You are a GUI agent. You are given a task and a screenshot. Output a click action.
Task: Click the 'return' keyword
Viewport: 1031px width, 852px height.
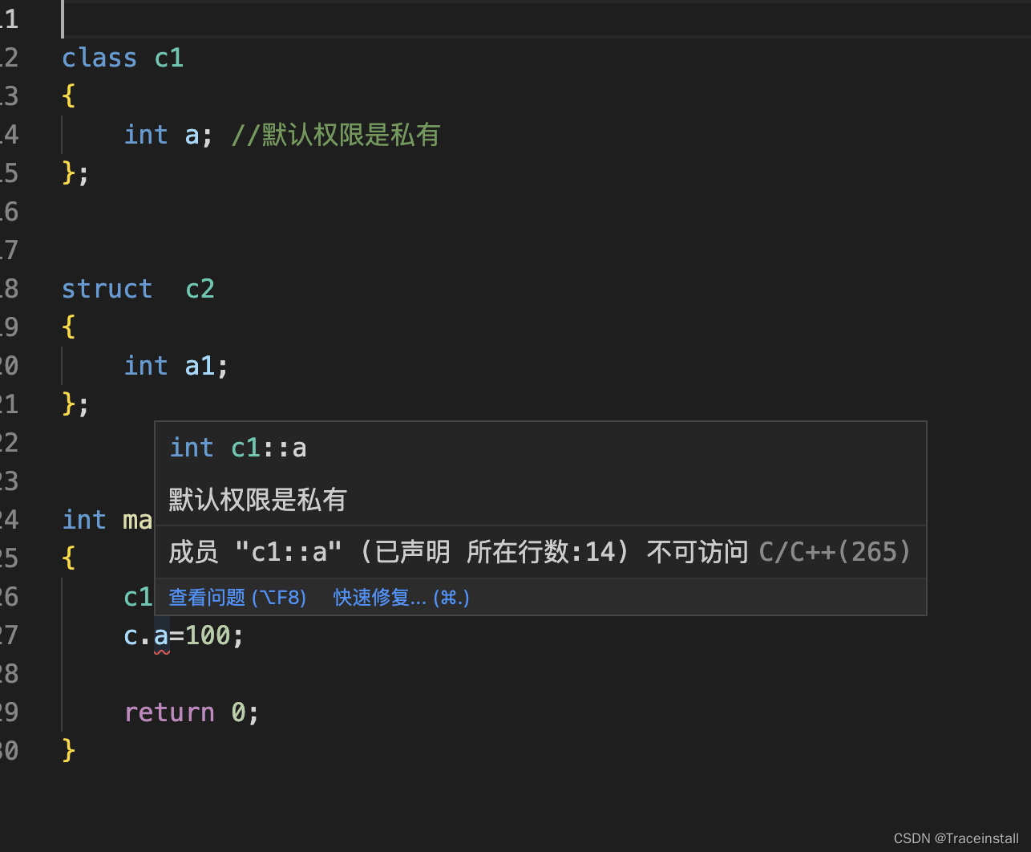pos(169,712)
